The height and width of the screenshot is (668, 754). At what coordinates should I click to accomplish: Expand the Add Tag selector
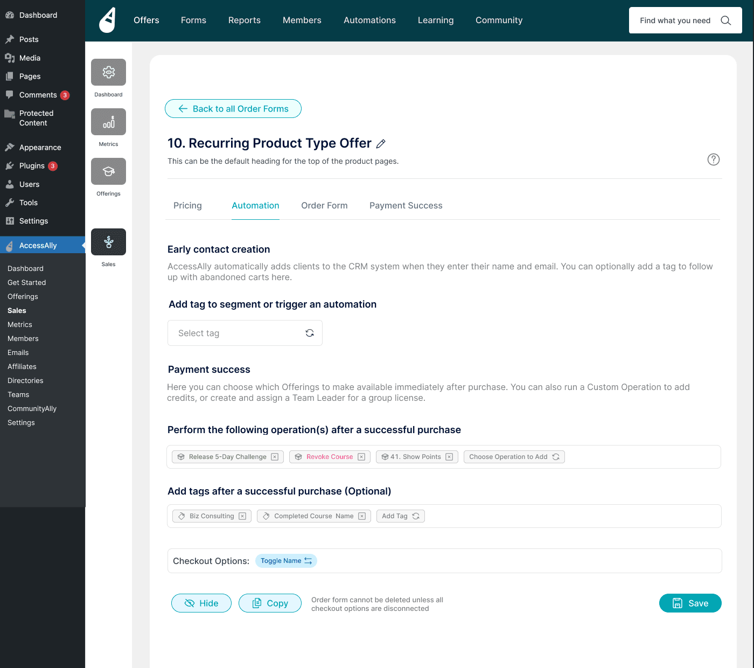400,516
